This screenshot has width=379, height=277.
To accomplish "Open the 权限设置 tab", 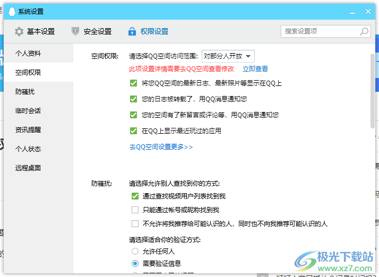I will [x=149, y=31].
